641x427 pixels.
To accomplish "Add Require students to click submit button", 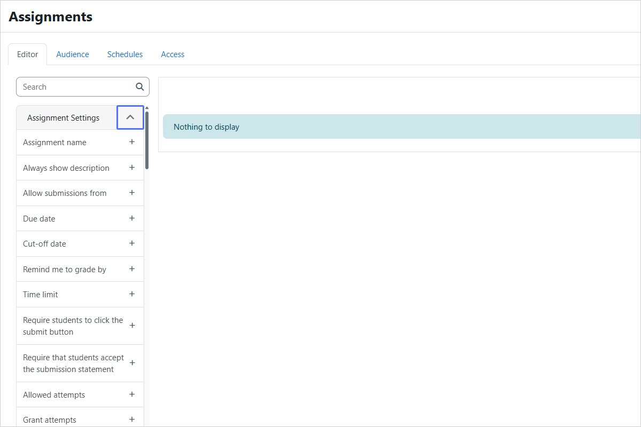I will (132, 326).
